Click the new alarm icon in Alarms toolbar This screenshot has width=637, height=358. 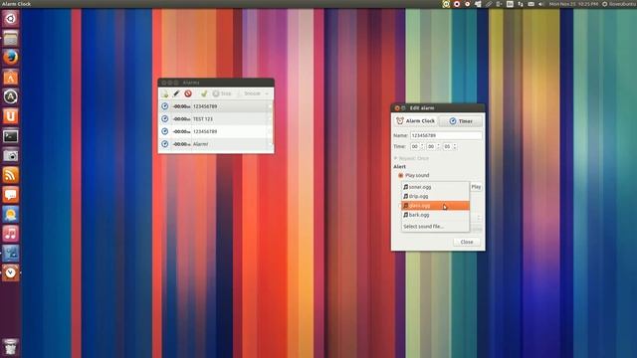[x=165, y=93]
